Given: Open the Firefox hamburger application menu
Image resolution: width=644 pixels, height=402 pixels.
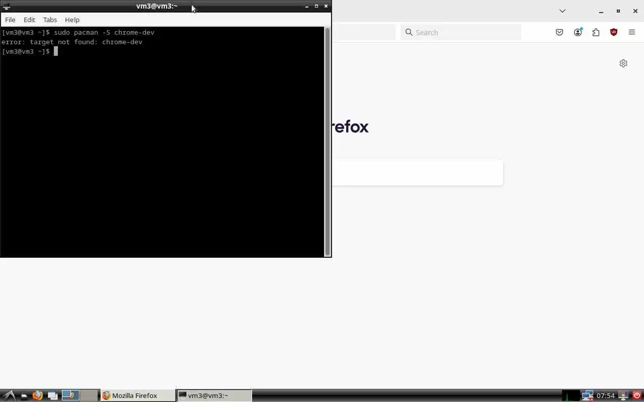Looking at the screenshot, I should pyautogui.click(x=632, y=32).
